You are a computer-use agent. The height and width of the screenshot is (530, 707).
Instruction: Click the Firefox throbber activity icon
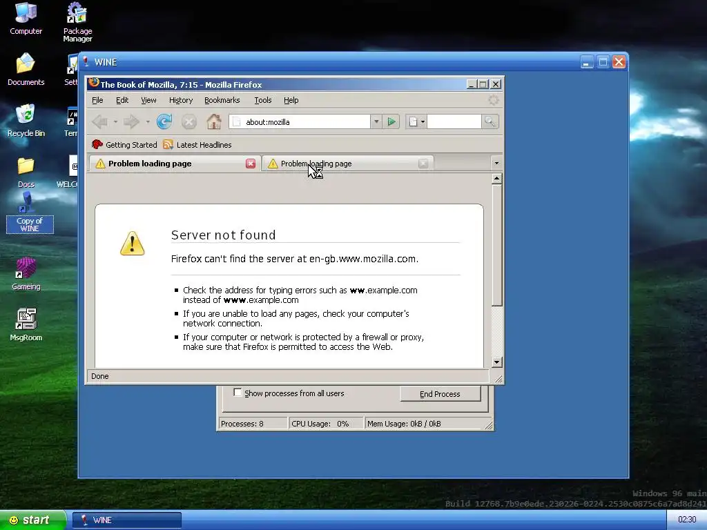pyautogui.click(x=494, y=100)
